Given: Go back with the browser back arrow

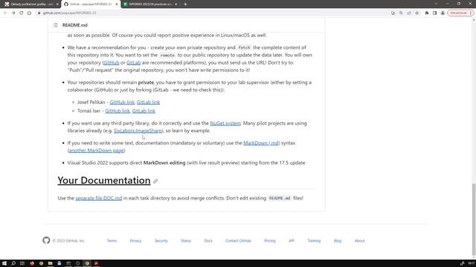Looking at the screenshot, I should [x=5, y=13].
